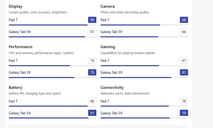Screen dimensions: 213x128
Task: Click the Galaxy Tab S9 Battery score 91
Action: point(92,113)
